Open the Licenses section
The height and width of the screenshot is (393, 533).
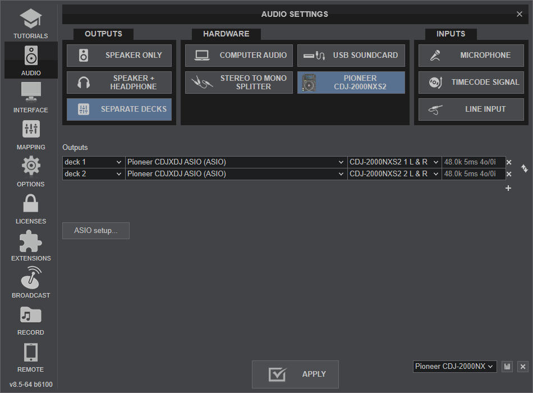31,208
